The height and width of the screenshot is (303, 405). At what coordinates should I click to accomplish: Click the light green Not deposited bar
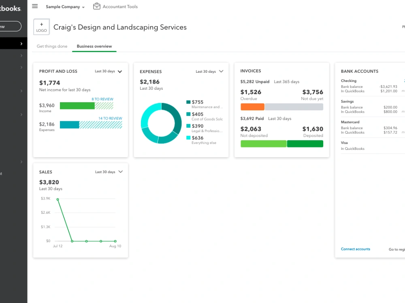(264, 144)
